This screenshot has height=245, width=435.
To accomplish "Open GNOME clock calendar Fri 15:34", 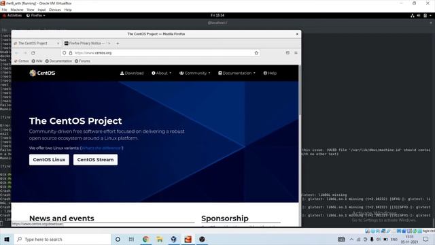I will click(x=217, y=16).
